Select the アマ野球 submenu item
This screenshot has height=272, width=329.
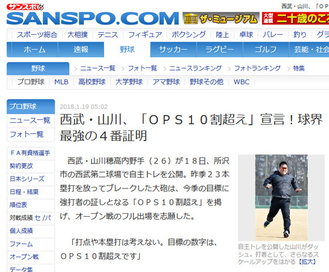(166, 82)
